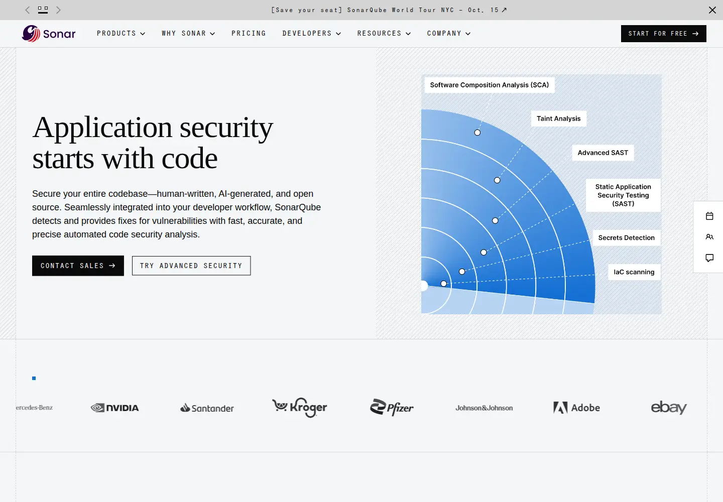Open the SonarQube World Tour NYC link
The width and height of the screenshot is (723, 502).
coord(389,10)
